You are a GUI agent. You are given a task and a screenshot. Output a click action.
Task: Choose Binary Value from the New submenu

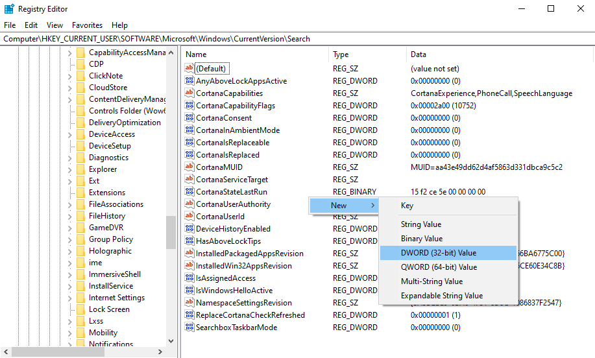click(x=448, y=239)
